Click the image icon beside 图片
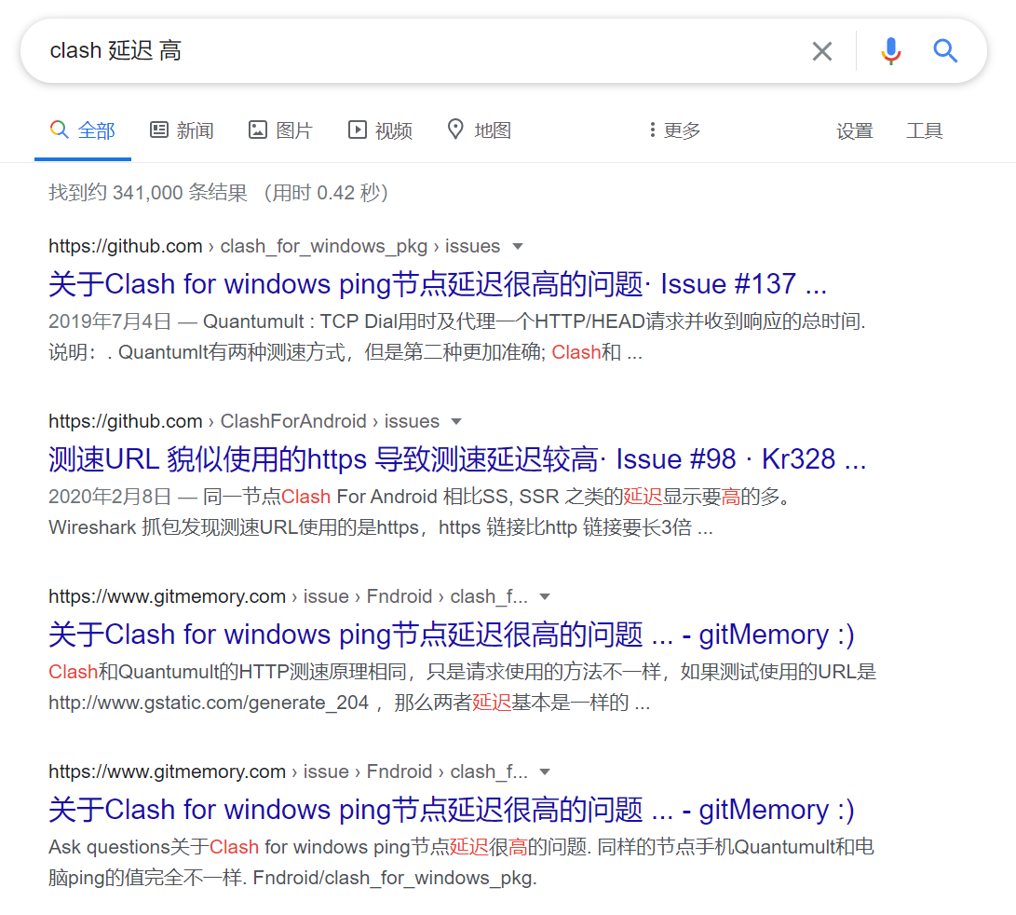Image resolution: width=1016 pixels, height=915 pixels. pyautogui.click(x=257, y=130)
